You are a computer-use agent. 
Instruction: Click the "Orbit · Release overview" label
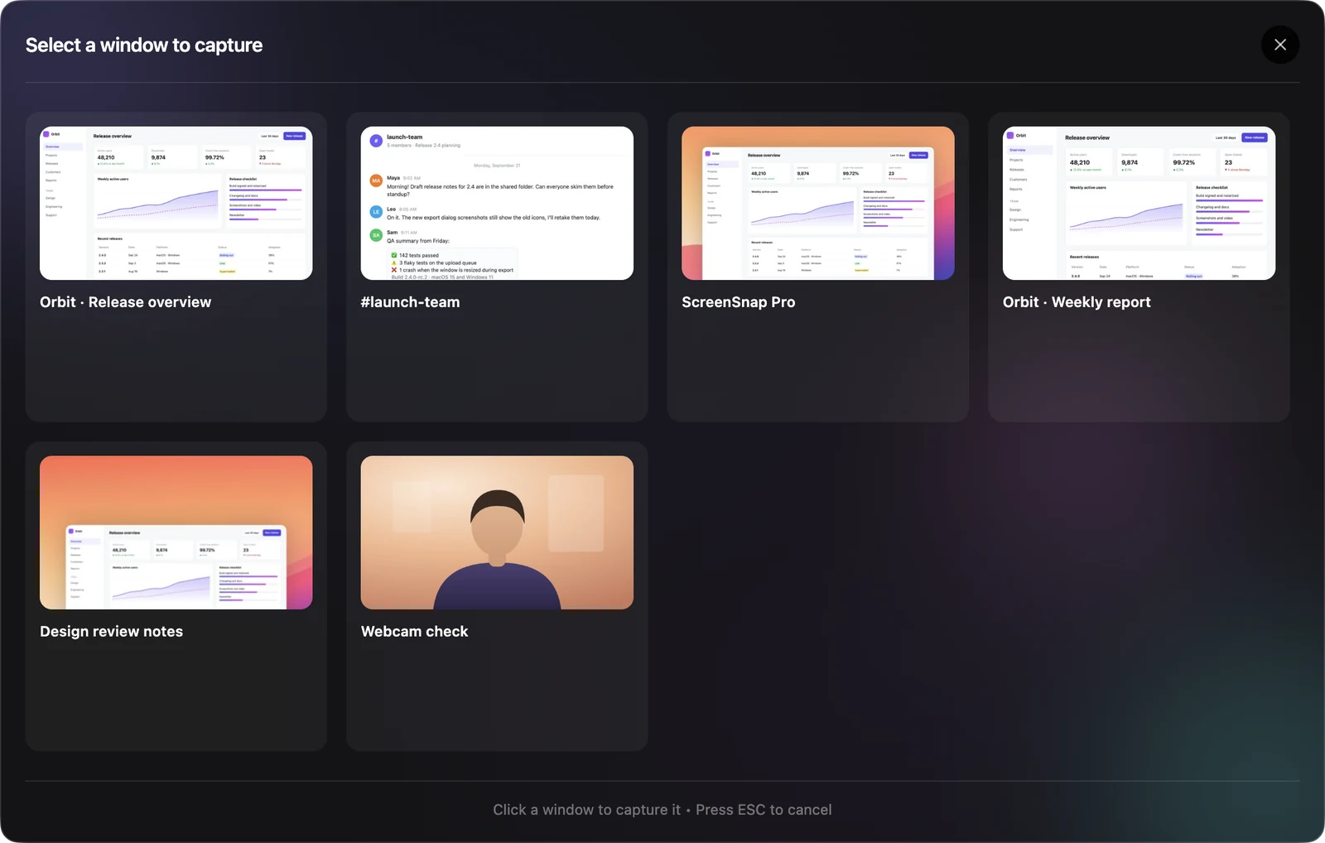click(126, 302)
